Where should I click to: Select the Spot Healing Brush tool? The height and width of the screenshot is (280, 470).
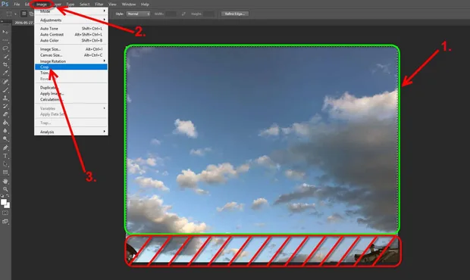[x=5, y=82]
